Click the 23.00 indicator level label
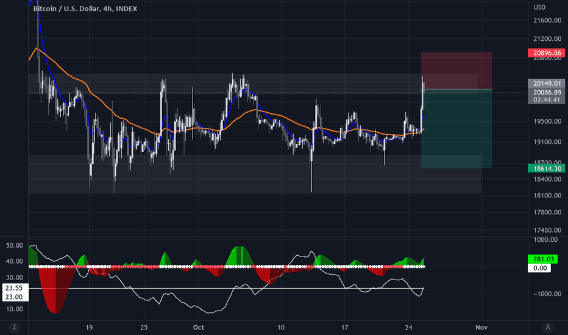This screenshot has height=335, width=568. coord(14,297)
